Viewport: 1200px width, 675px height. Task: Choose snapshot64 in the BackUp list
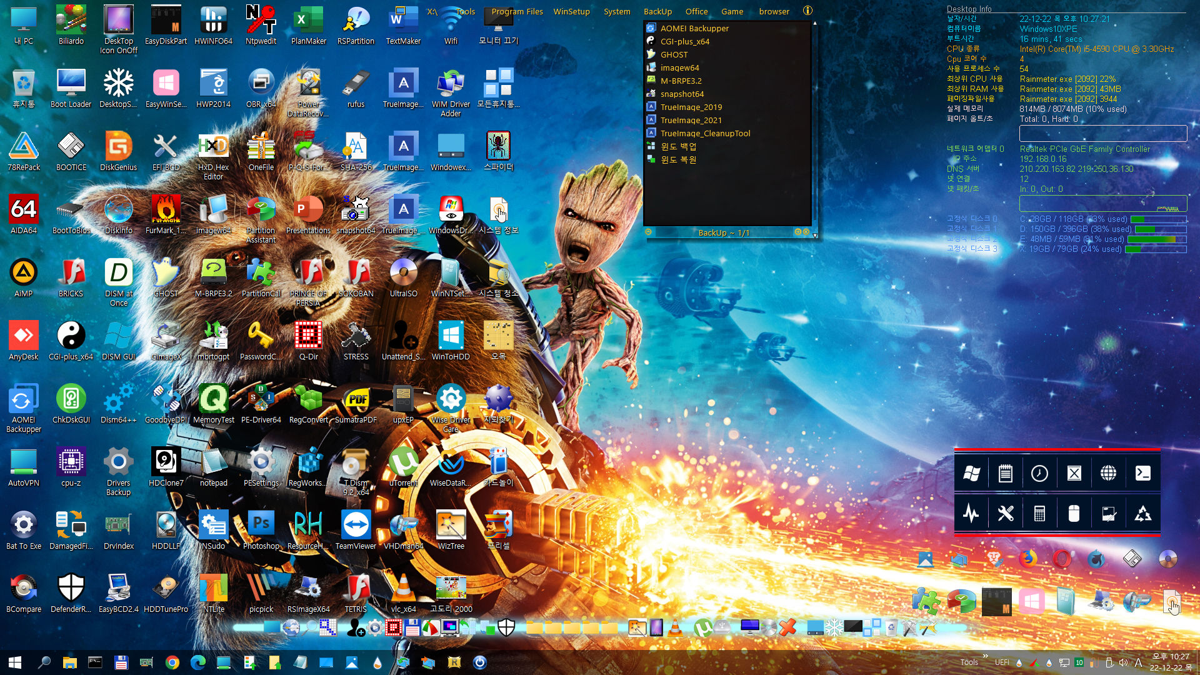tap(682, 94)
